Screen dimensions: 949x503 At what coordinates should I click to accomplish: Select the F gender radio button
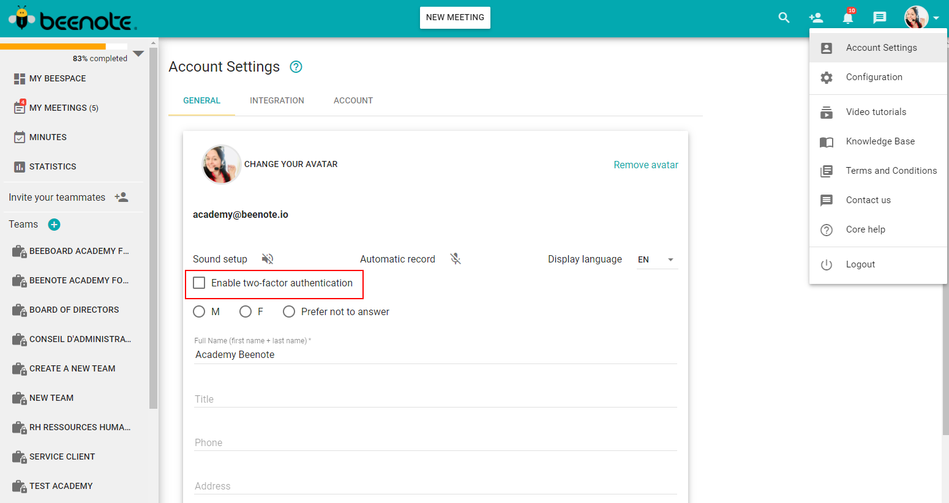(x=246, y=311)
